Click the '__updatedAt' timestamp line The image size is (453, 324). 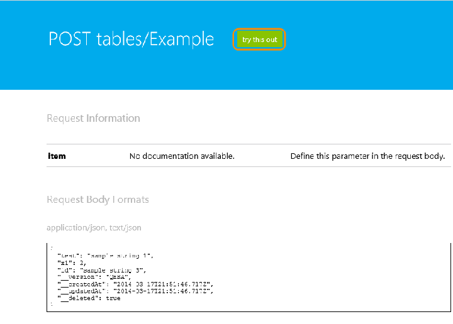click(135, 291)
